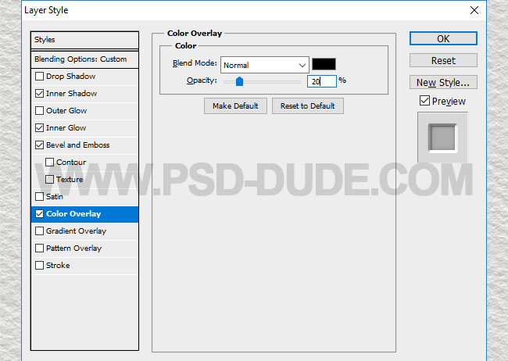Open the Bevel and Emboss settings
This screenshot has width=508, height=361.
point(77,145)
